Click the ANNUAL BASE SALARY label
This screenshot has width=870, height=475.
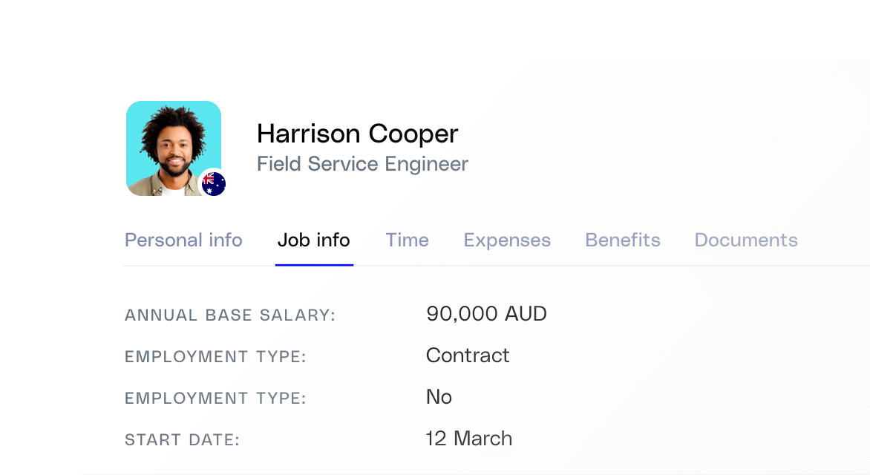click(x=229, y=315)
